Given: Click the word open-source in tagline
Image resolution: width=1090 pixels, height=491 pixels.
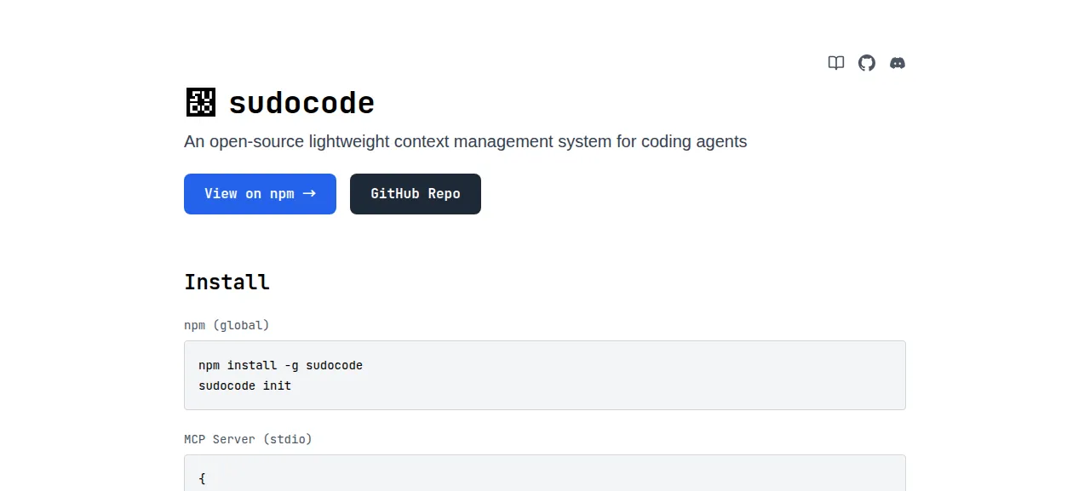Looking at the screenshot, I should [253, 141].
